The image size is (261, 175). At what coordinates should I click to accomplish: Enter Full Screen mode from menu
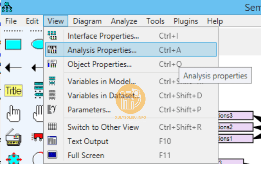click(86, 155)
